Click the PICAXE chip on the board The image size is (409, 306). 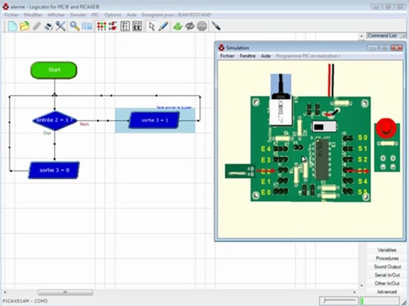click(322, 159)
